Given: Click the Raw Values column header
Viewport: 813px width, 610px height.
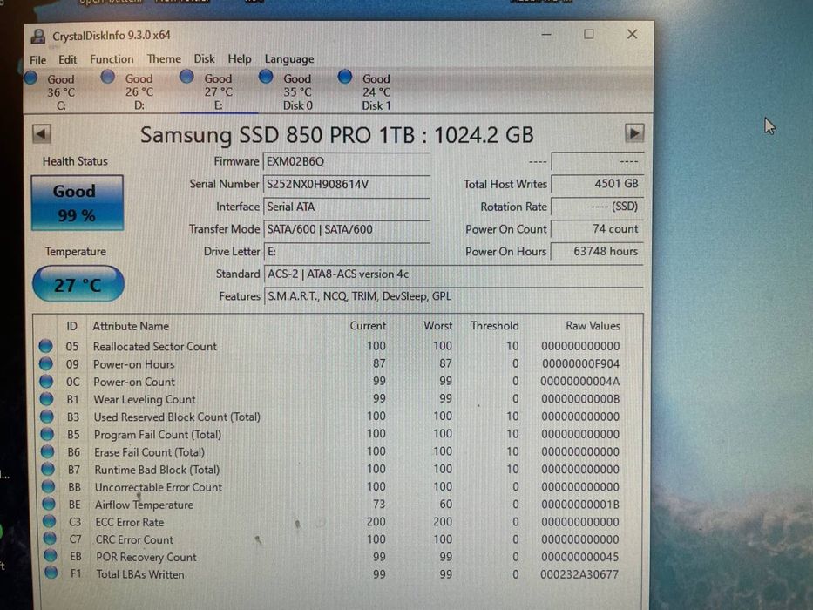Looking at the screenshot, I should coord(593,326).
